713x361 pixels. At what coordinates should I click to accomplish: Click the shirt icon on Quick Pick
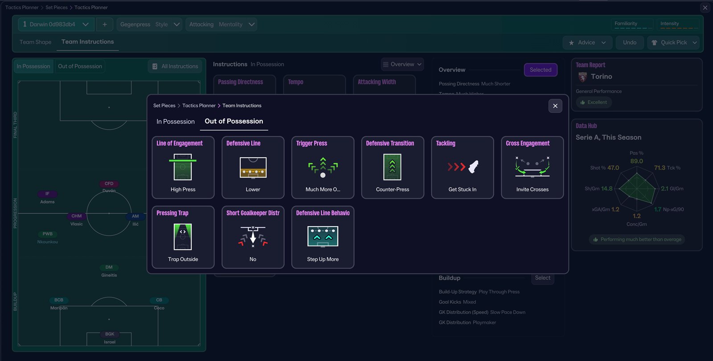(654, 43)
